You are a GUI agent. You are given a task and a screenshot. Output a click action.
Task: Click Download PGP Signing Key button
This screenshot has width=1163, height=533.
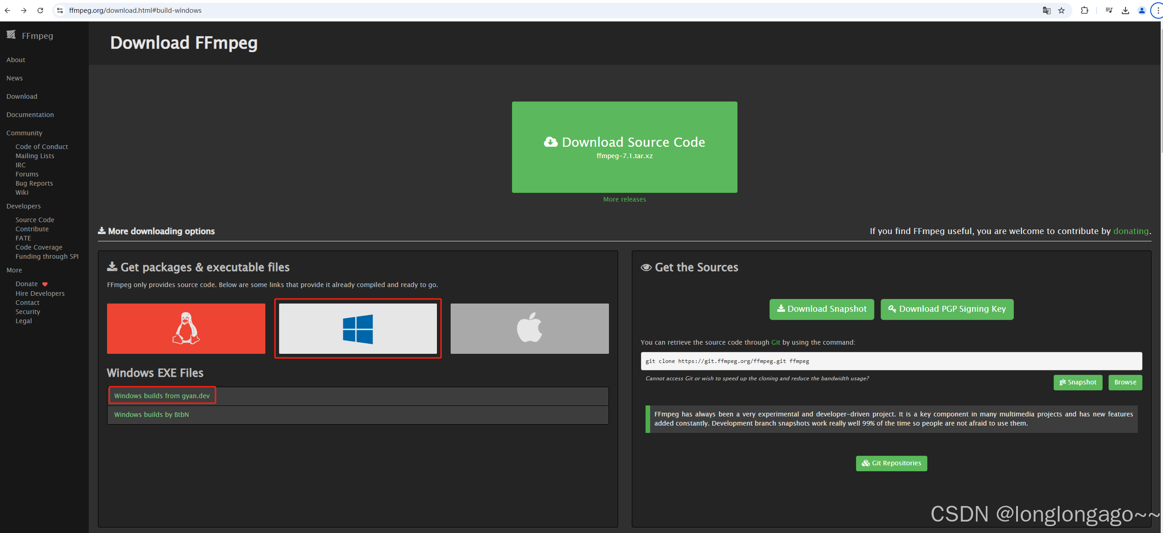947,309
